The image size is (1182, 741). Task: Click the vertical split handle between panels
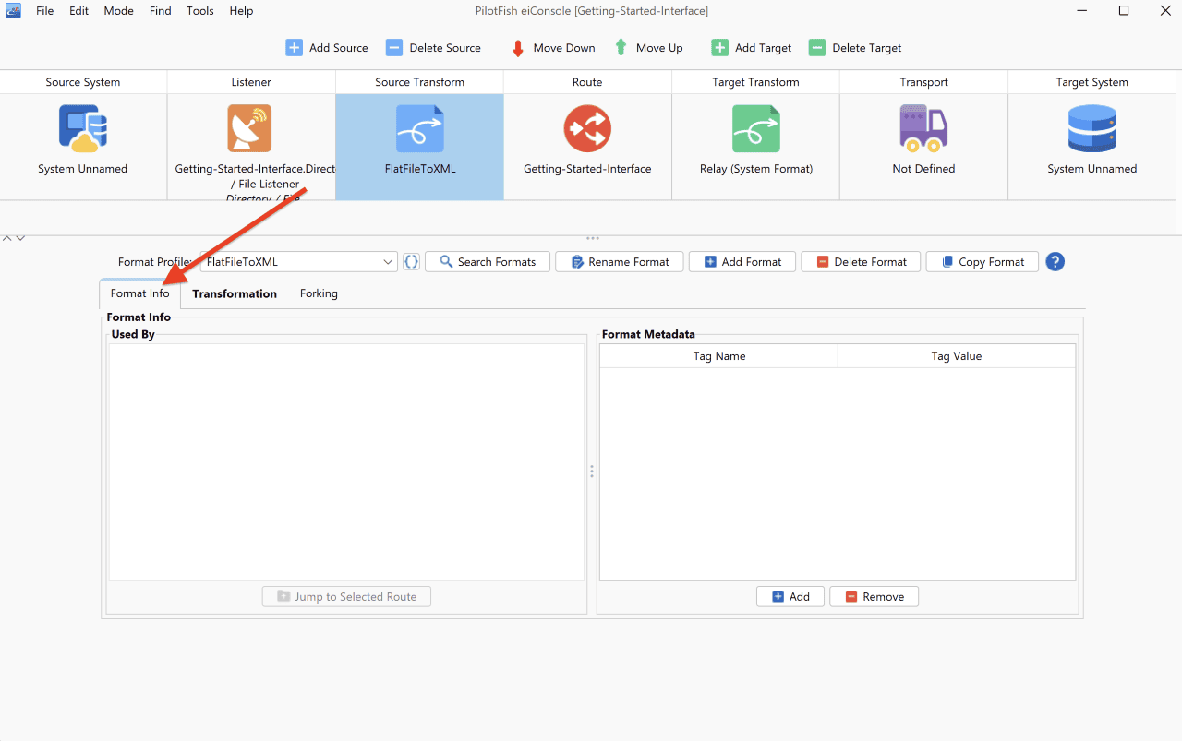tap(592, 472)
